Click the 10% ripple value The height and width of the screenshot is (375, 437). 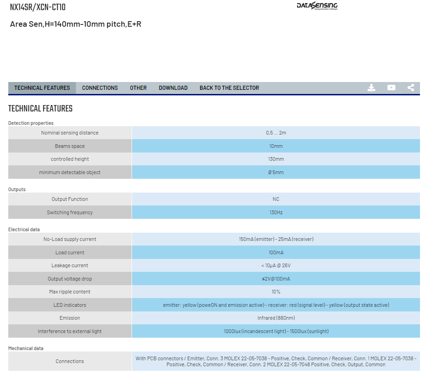click(x=276, y=292)
